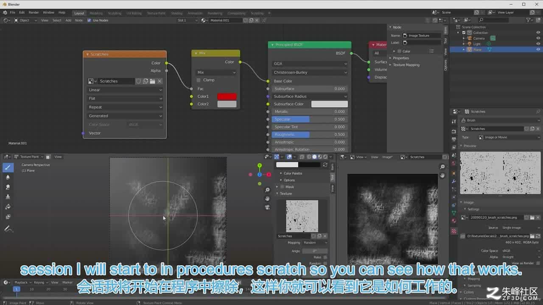Image resolution: width=543 pixels, height=305 pixels.
Task: Open the Image* menu in image editor
Action: click(x=387, y=157)
